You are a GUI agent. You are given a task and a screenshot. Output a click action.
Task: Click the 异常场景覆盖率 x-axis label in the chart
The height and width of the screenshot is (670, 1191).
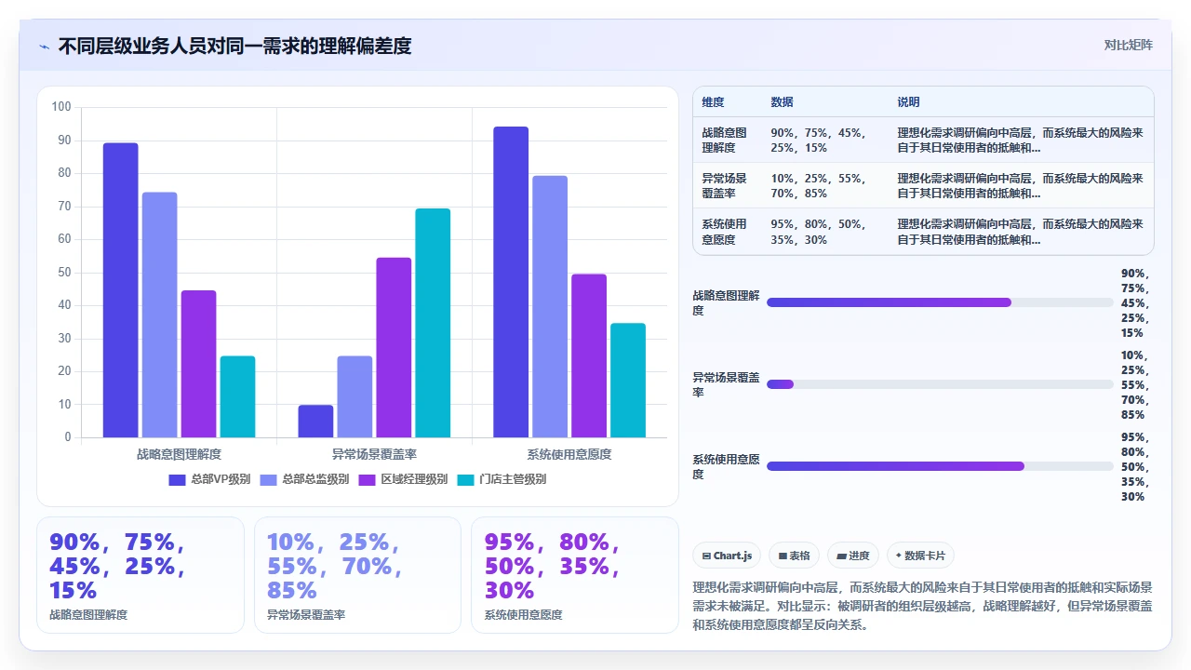[375, 454]
